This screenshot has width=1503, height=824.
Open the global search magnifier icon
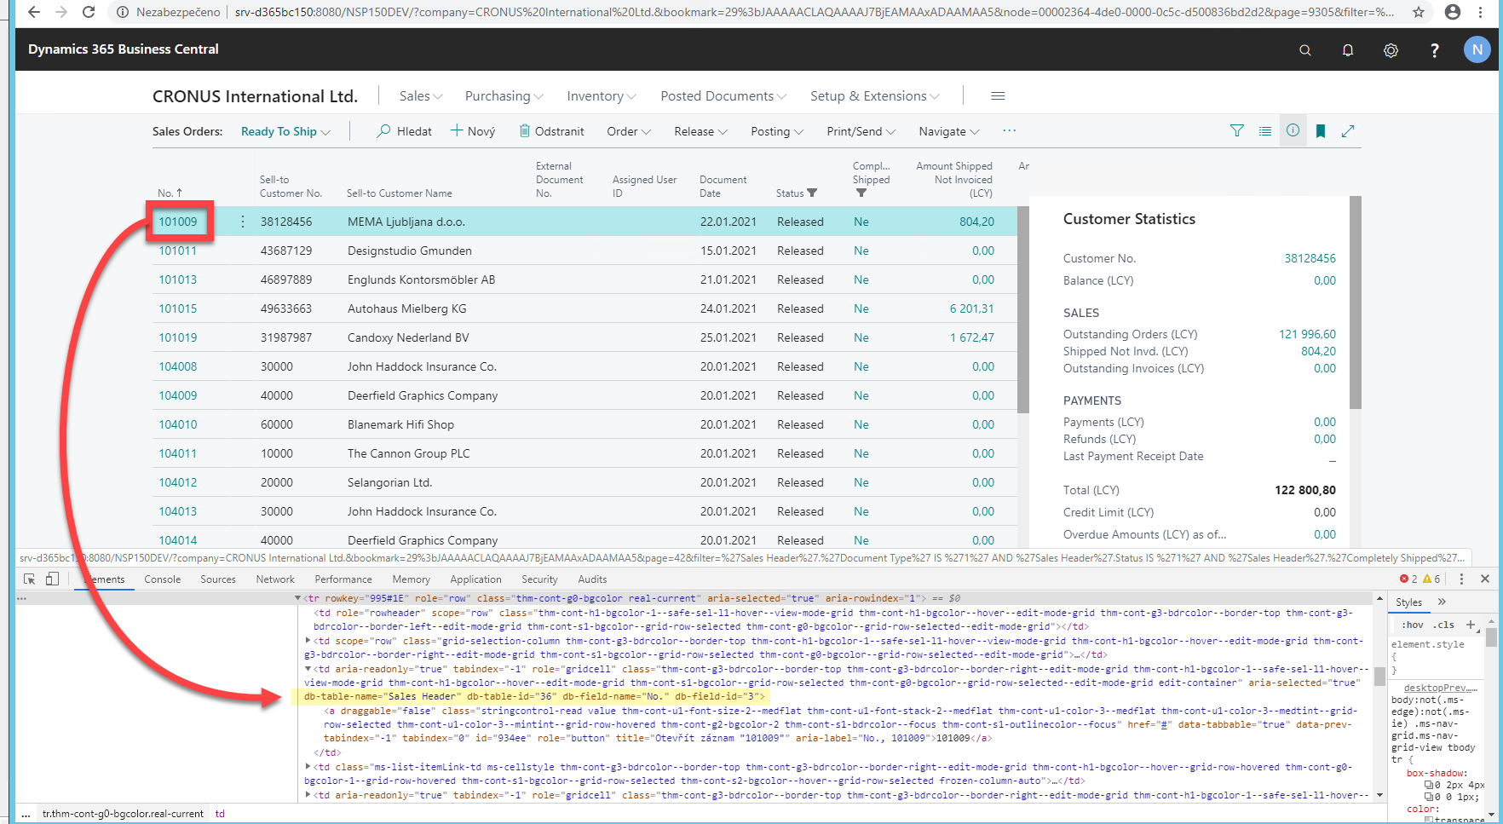click(1304, 49)
